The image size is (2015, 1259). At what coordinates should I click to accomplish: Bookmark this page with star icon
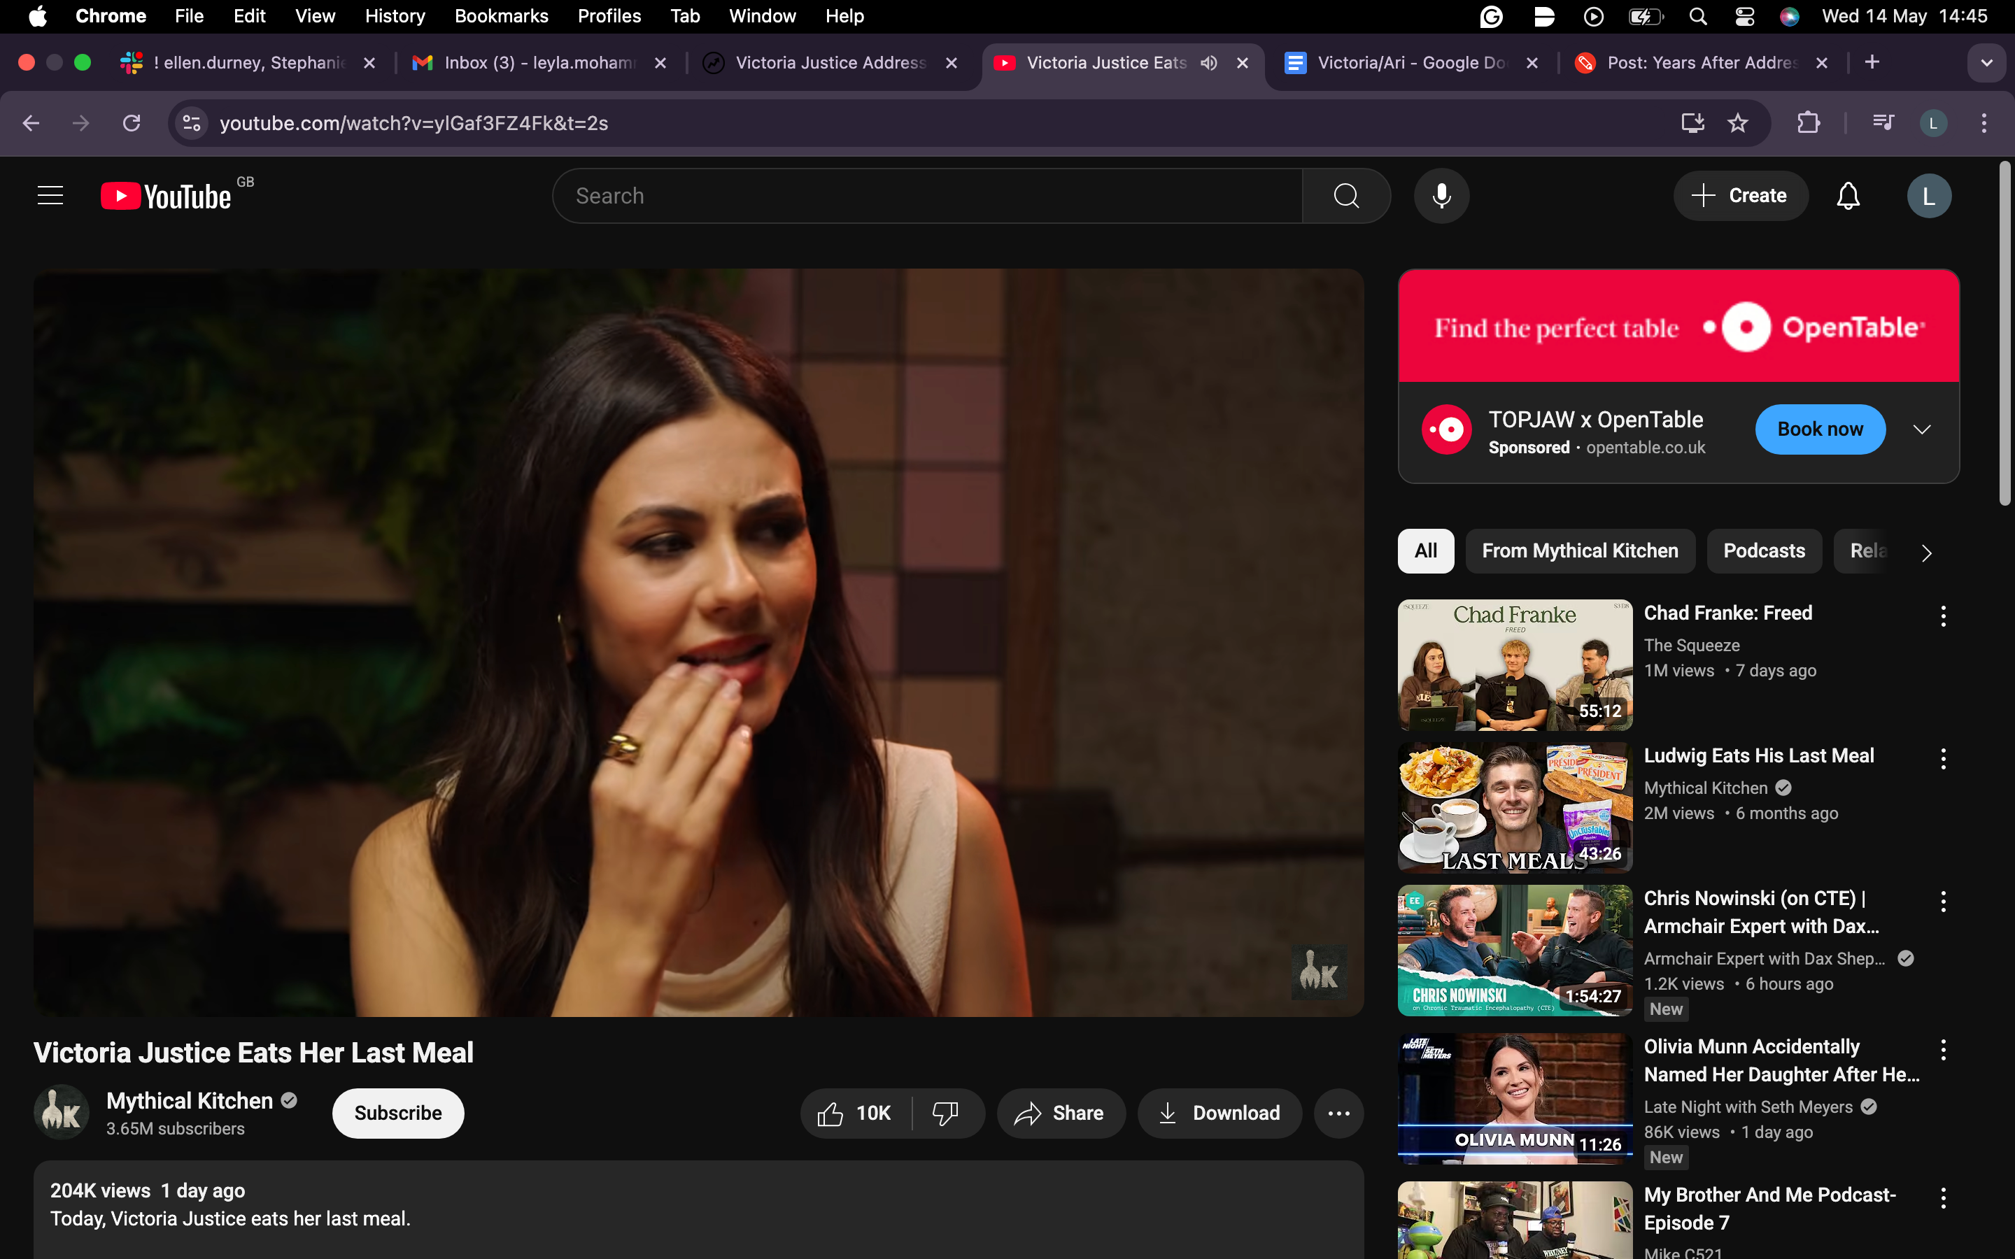[x=1737, y=123]
